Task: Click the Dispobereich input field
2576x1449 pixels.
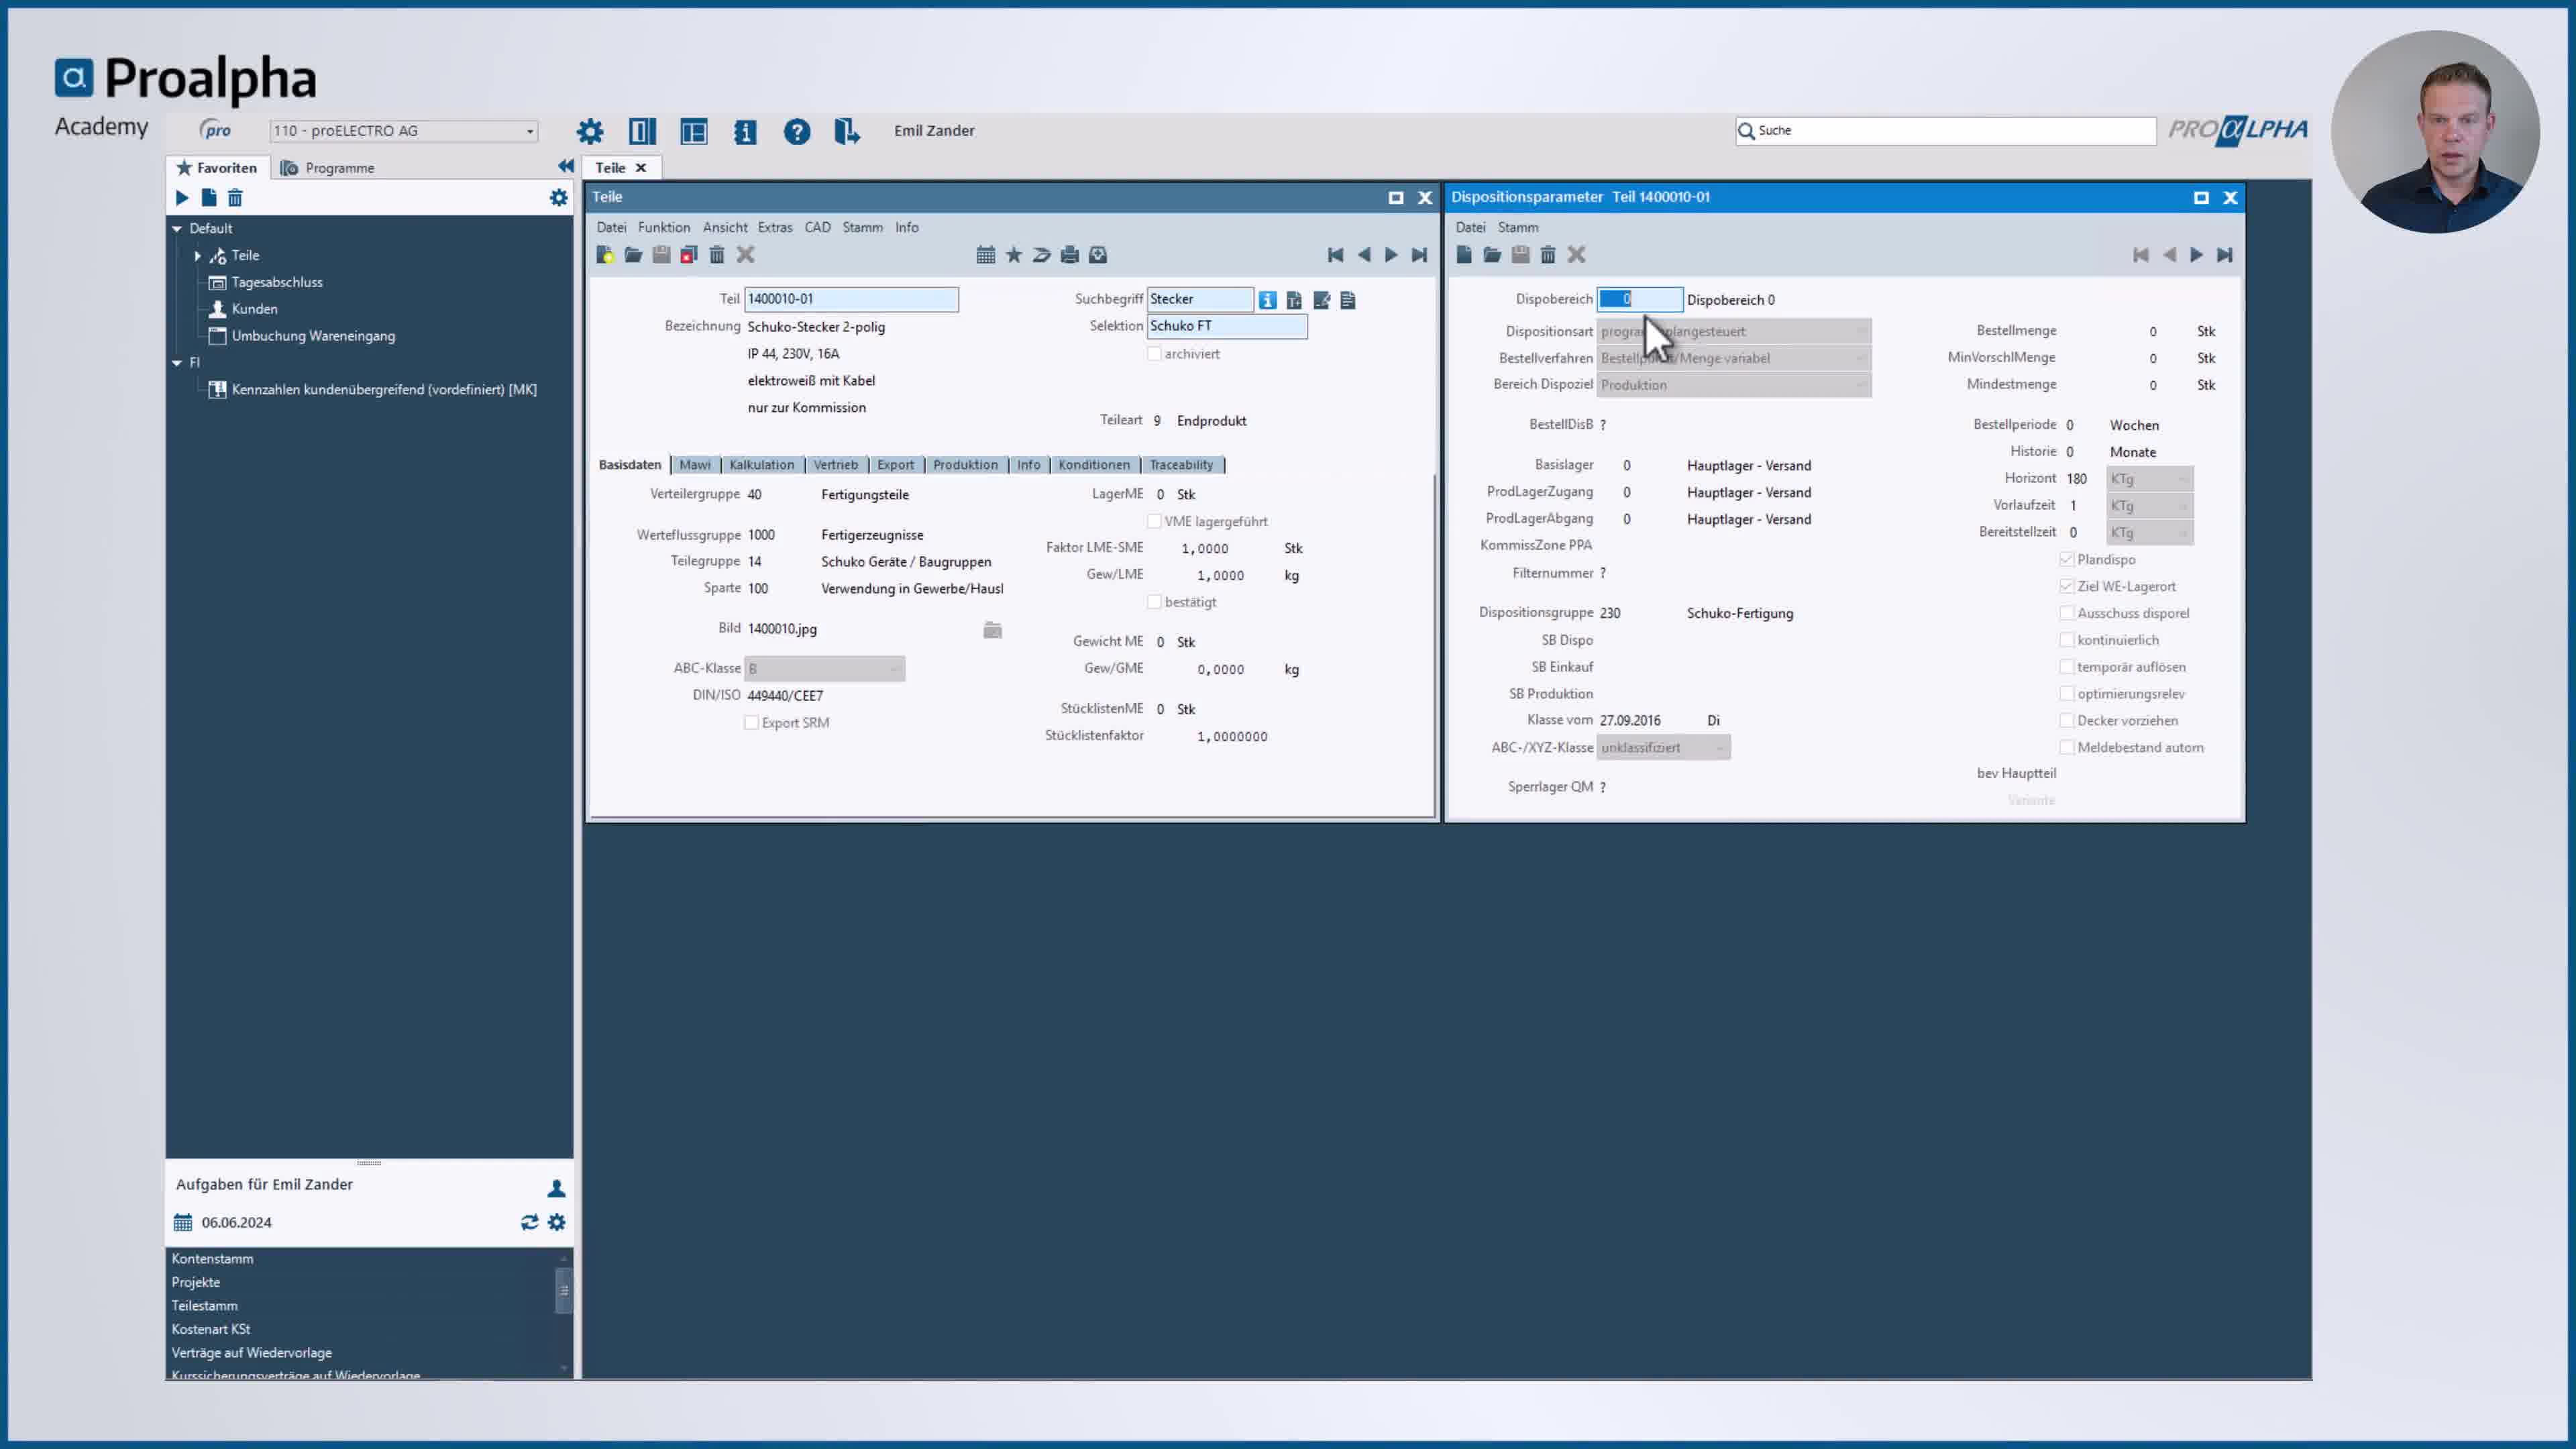Action: click(1640, 299)
